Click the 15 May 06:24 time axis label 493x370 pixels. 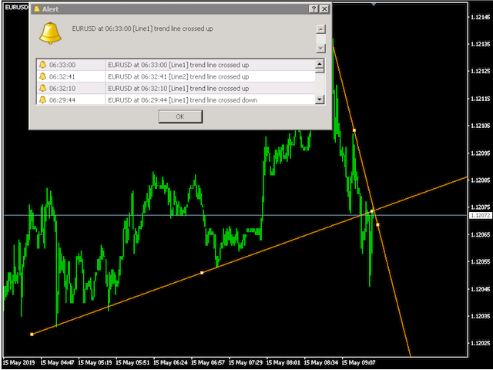tap(170, 363)
